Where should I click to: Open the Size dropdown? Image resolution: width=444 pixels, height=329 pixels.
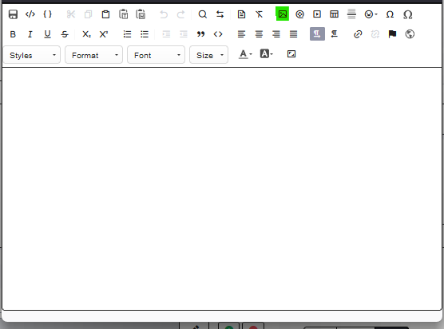tap(208, 55)
